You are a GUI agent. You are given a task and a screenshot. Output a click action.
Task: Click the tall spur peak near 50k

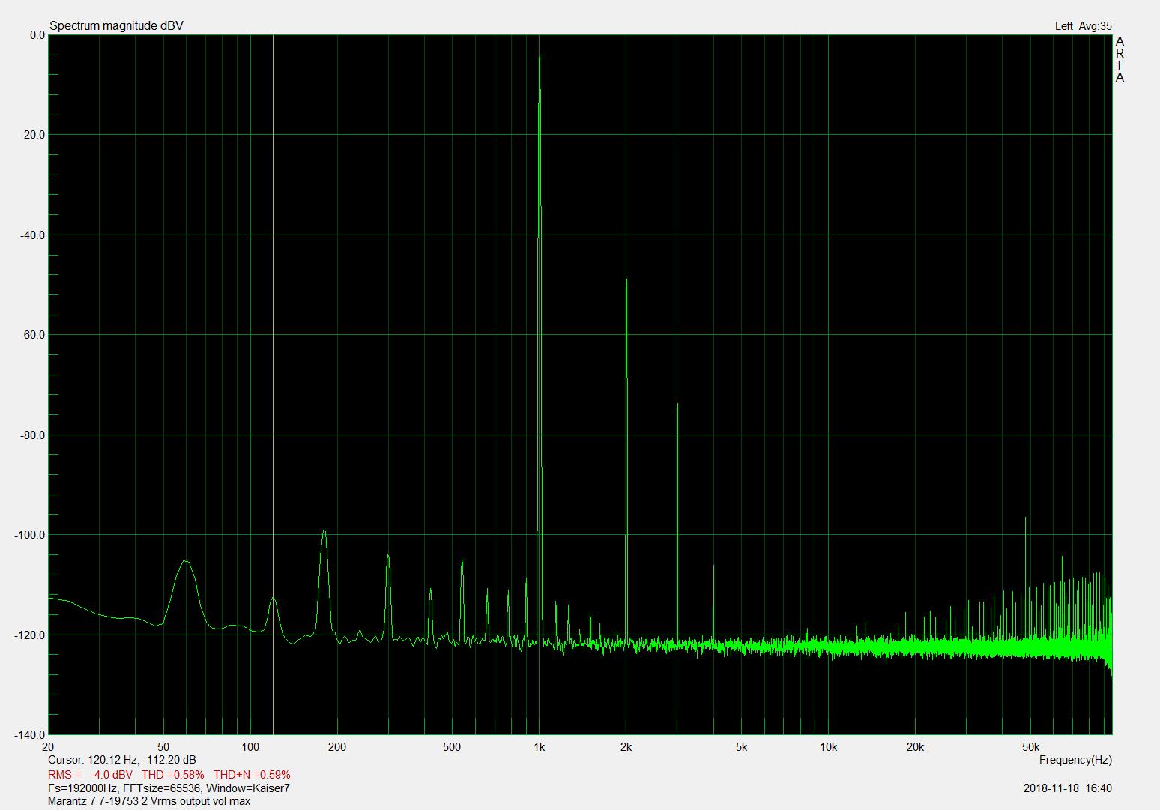tap(1025, 518)
